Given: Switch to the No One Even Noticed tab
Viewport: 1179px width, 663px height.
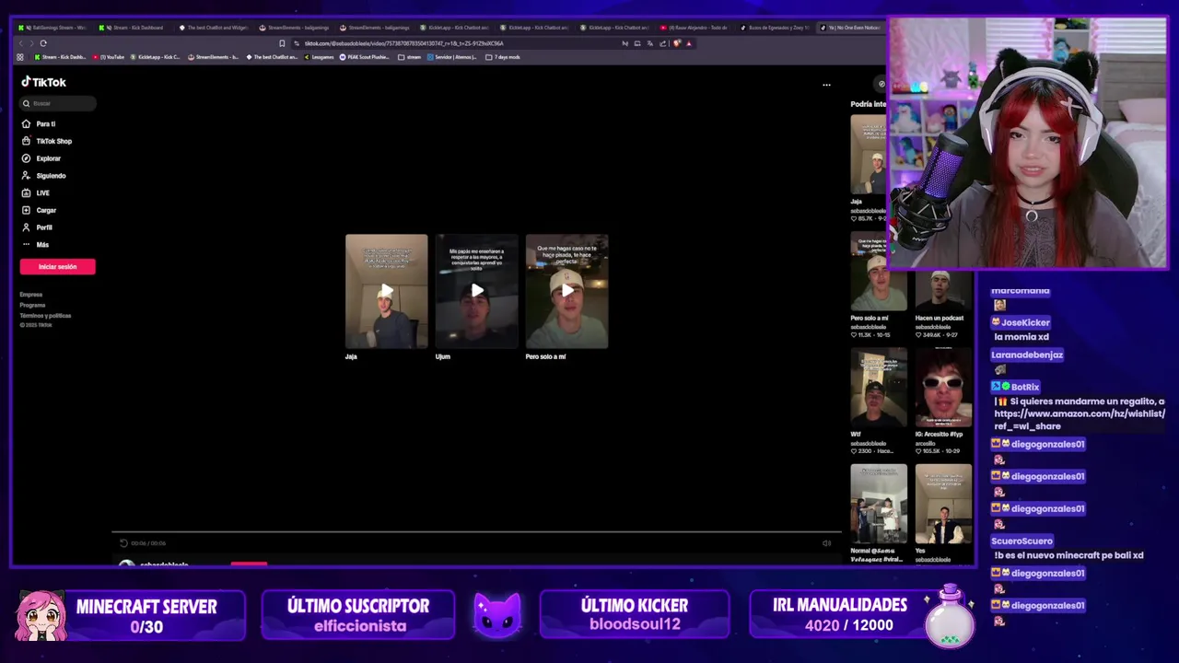Looking at the screenshot, I should coord(852,28).
